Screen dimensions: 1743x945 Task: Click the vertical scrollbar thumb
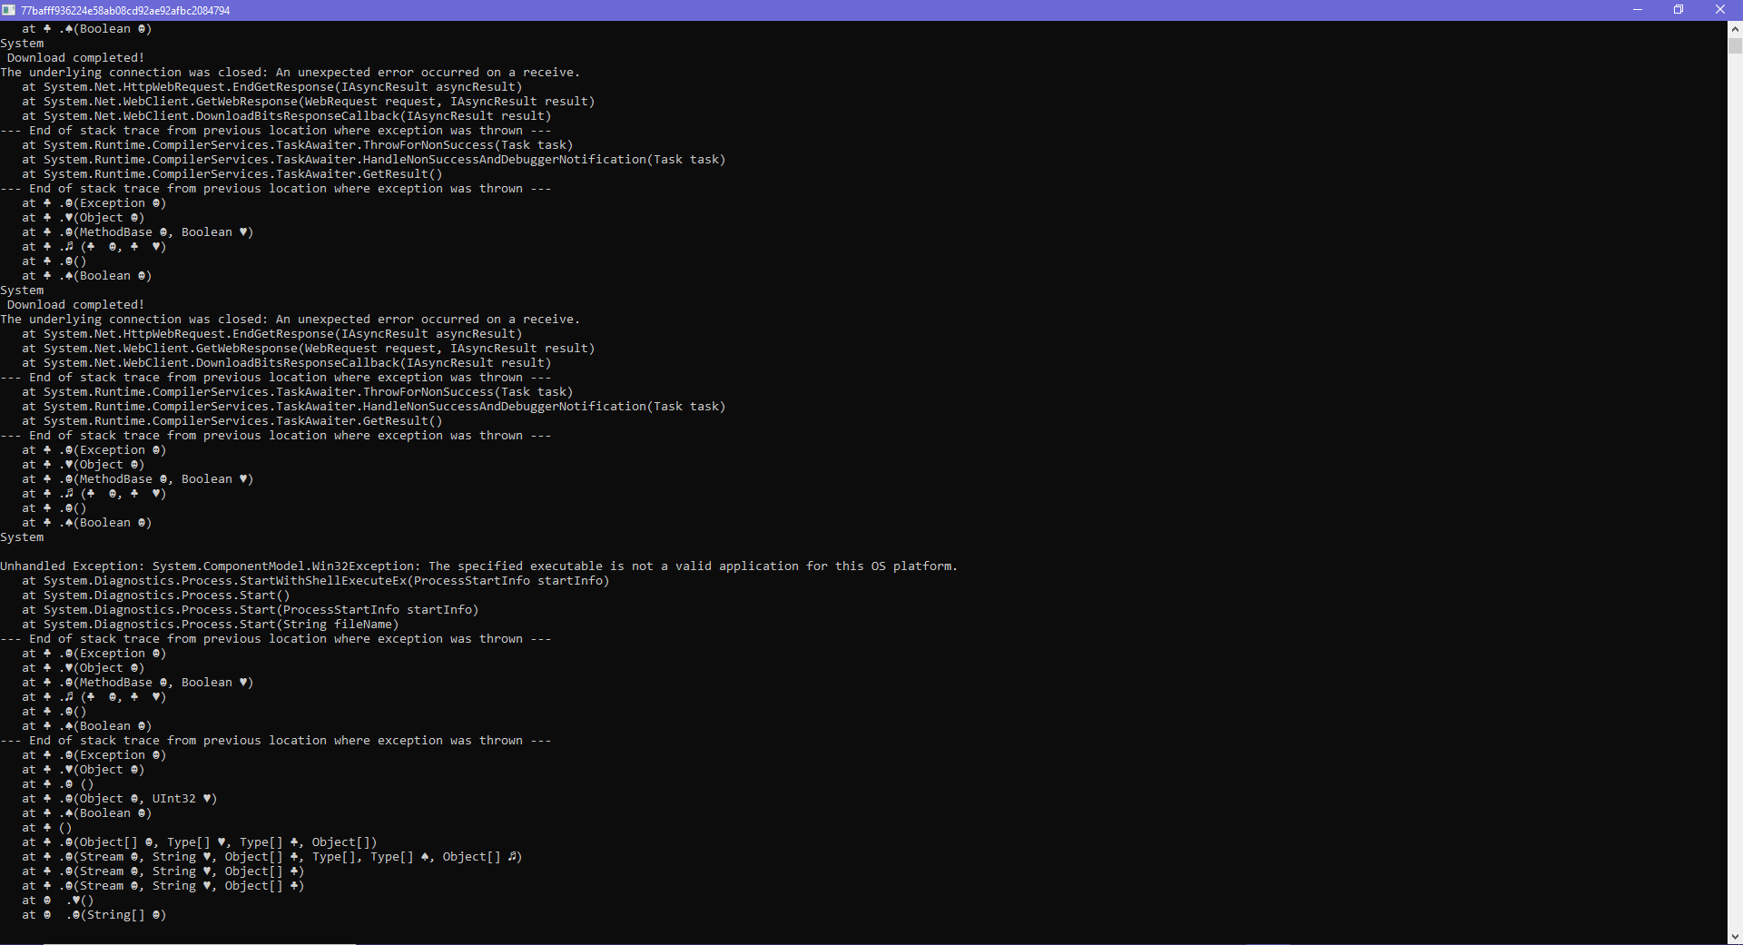point(1735,45)
